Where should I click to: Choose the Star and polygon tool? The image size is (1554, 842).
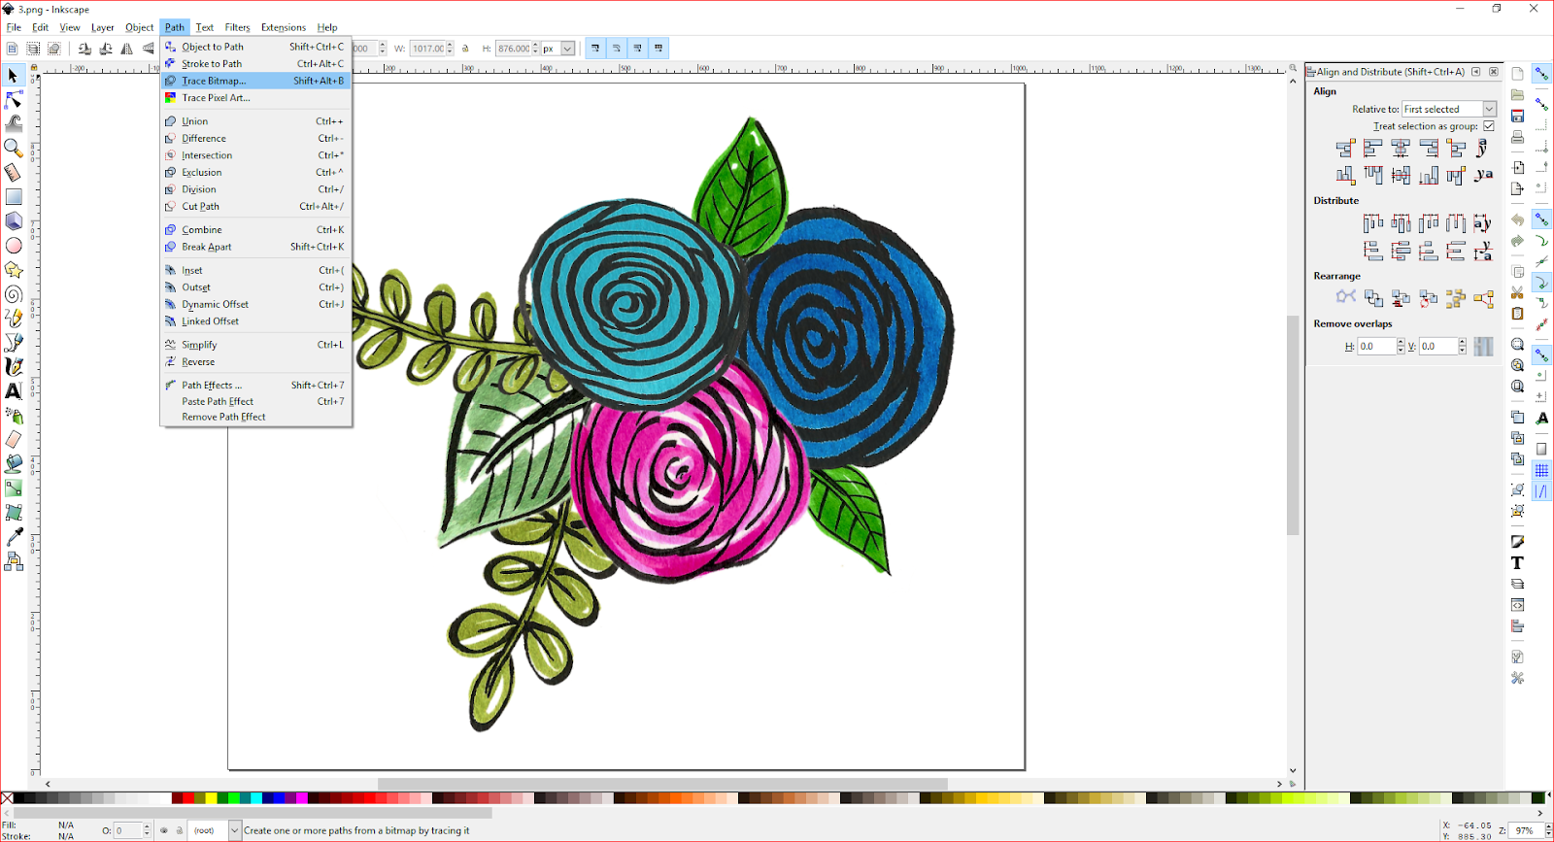click(x=14, y=270)
